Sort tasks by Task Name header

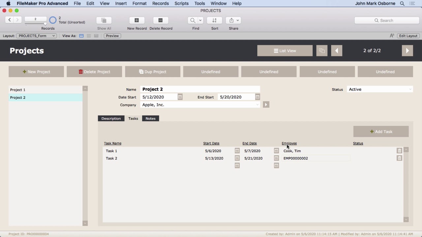point(113,143)
